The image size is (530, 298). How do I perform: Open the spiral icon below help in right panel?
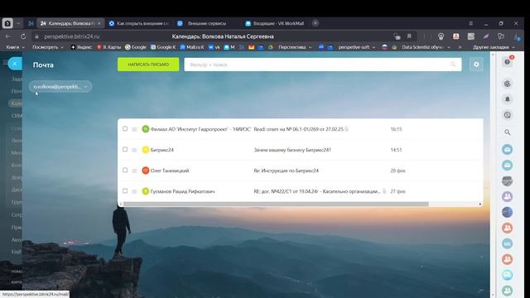tap(508, 84)
